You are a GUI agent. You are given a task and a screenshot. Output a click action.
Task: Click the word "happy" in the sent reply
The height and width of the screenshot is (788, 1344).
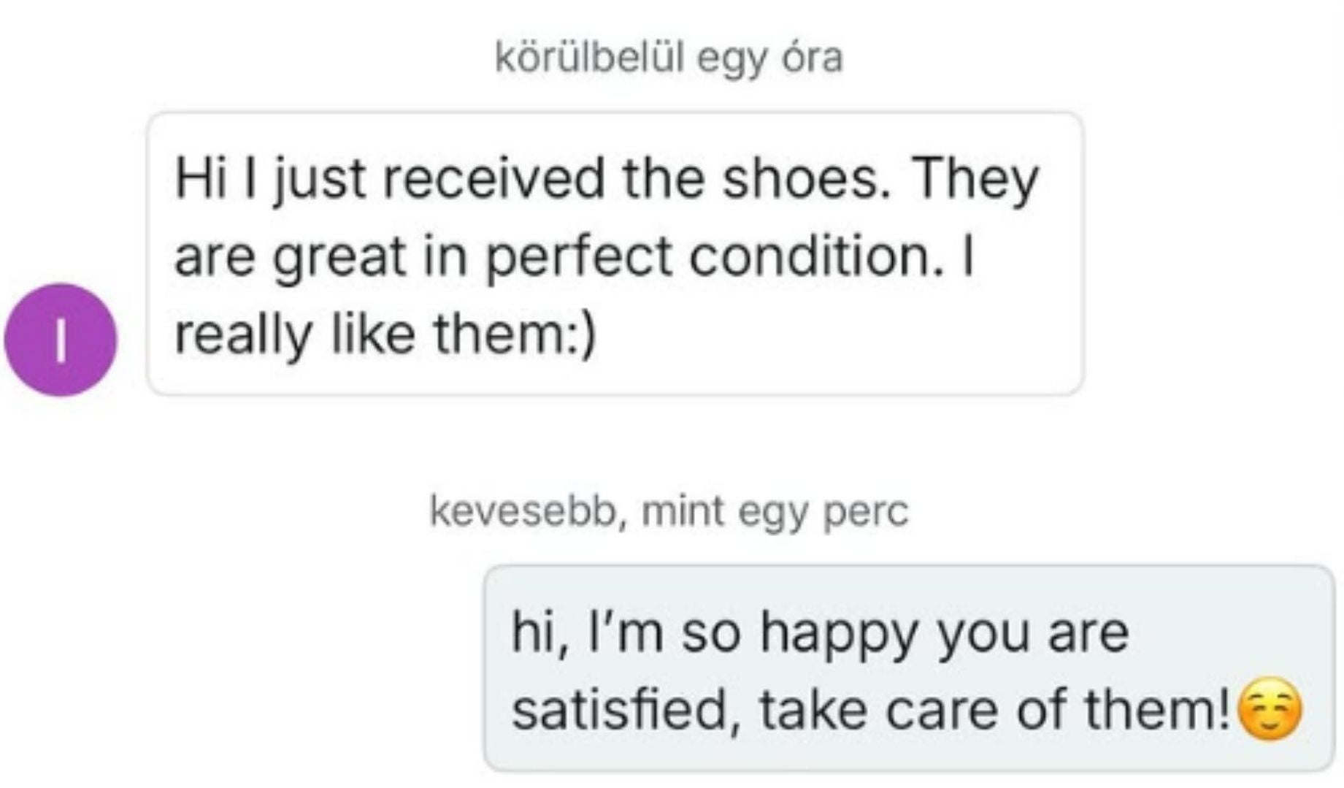point(838,633)
